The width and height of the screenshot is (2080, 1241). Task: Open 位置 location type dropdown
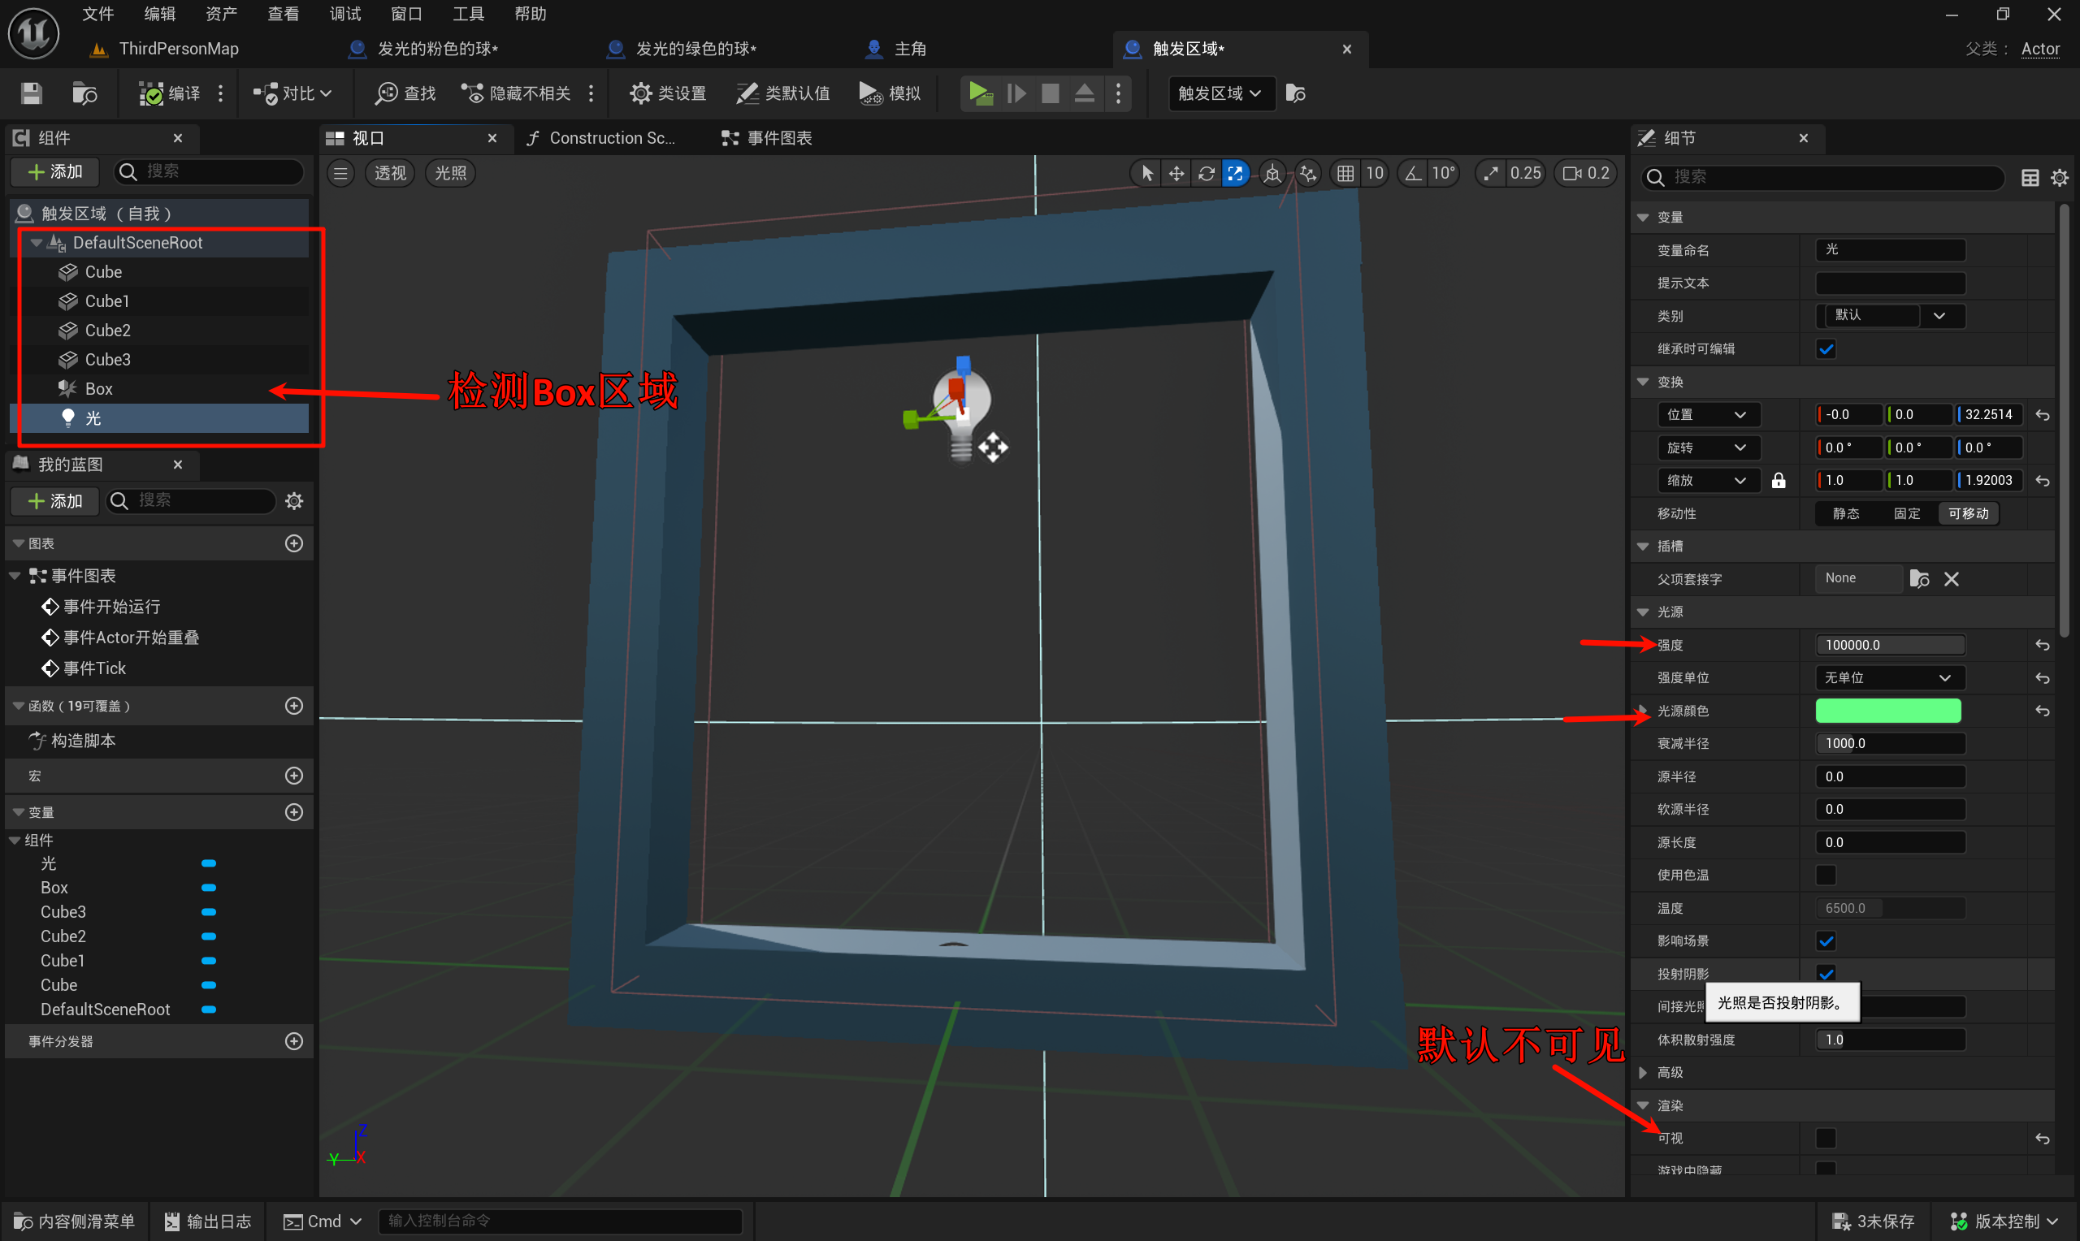(1708, 415)
